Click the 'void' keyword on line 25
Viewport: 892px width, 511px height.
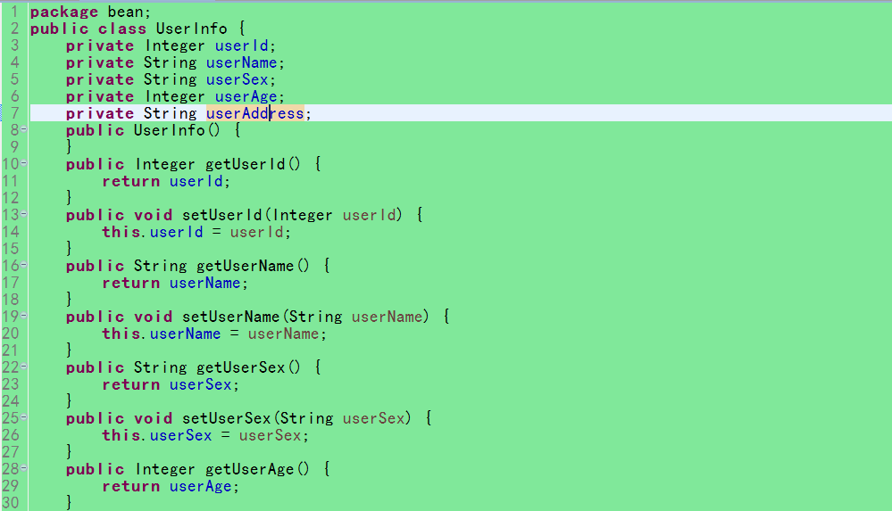[x=153, y=418]
